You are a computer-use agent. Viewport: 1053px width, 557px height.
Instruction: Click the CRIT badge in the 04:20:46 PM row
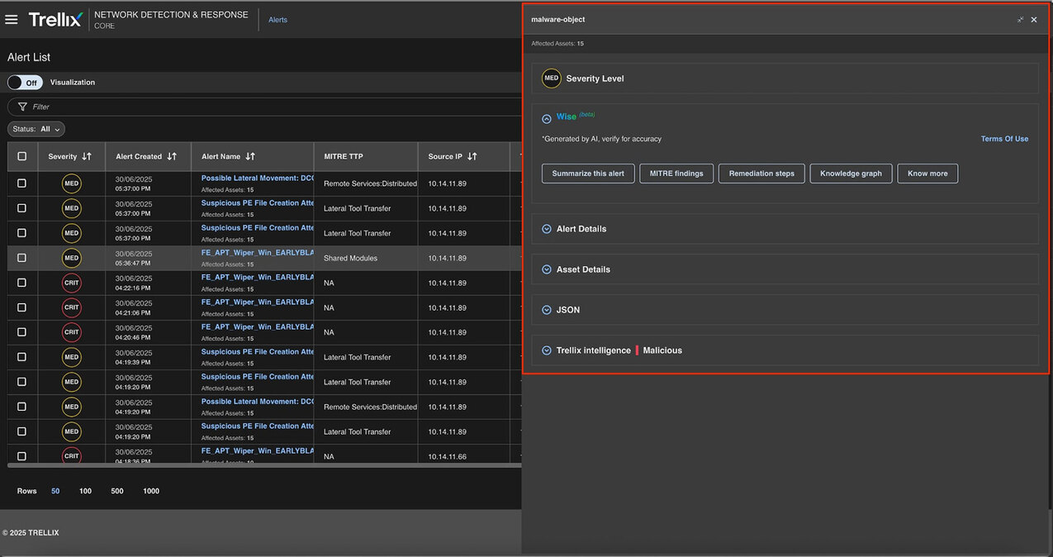(x=72, y=332)
